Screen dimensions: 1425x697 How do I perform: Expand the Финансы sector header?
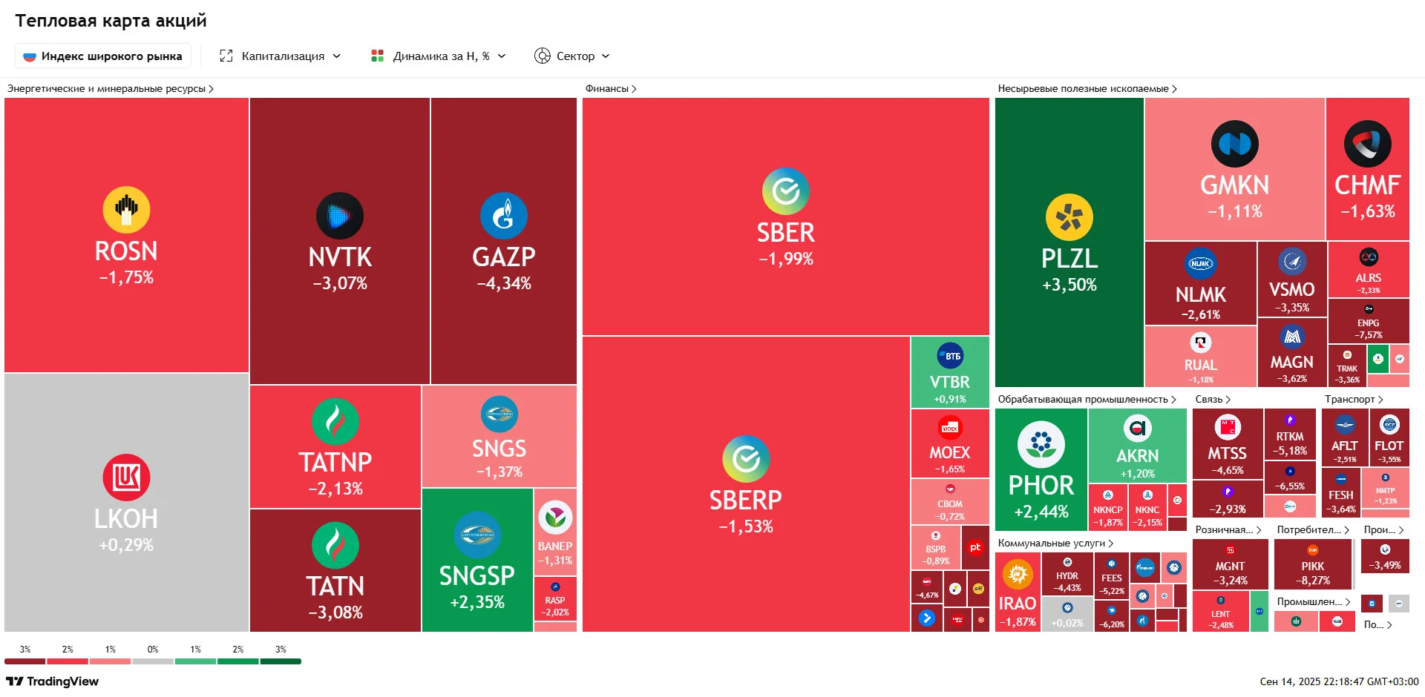click(x=611, y=89)
